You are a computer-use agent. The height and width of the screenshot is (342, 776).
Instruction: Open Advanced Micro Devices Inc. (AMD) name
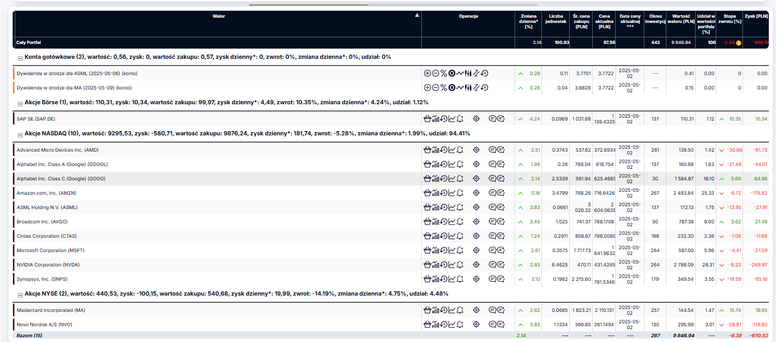pyautogui.click(x=57, y=150)
